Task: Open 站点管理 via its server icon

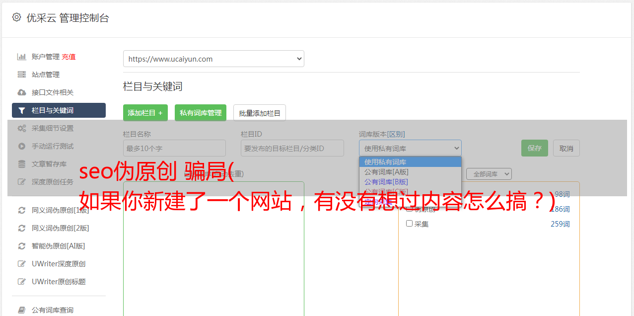Action: [21, 75]
